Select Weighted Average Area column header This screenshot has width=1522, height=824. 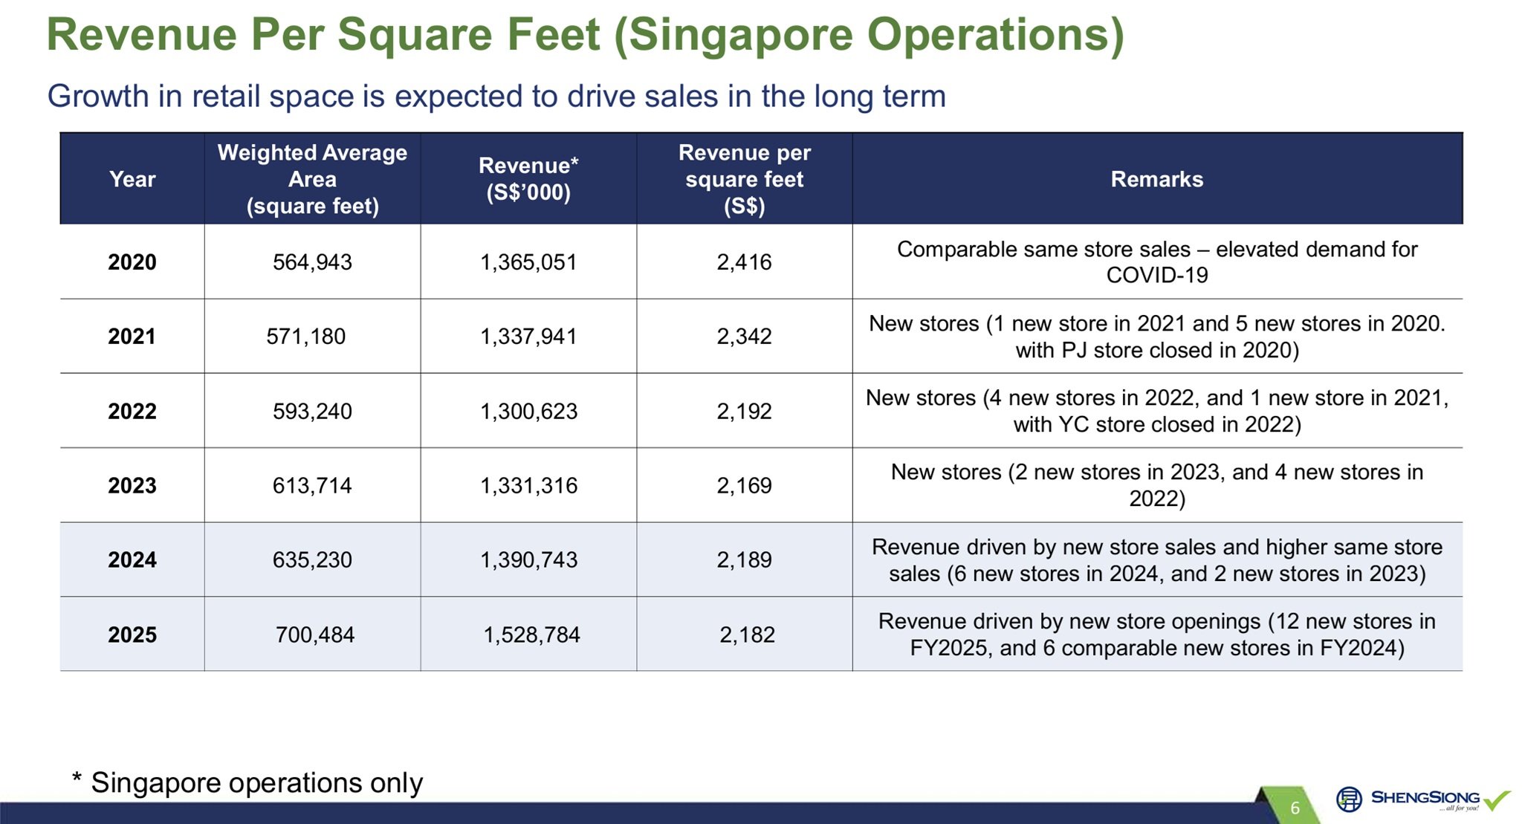(x=312, y=179)
